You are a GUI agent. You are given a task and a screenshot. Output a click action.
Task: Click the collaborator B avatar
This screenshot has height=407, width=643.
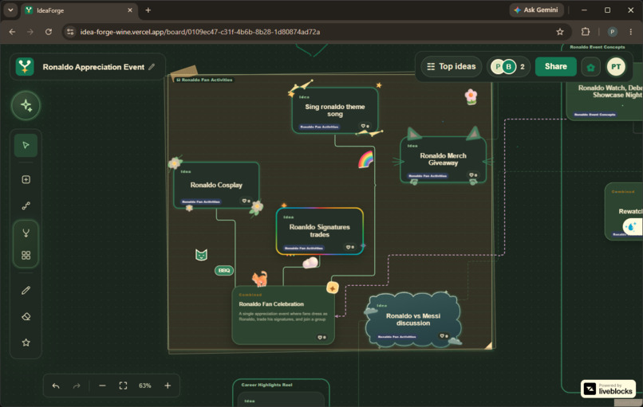[508, 67]
